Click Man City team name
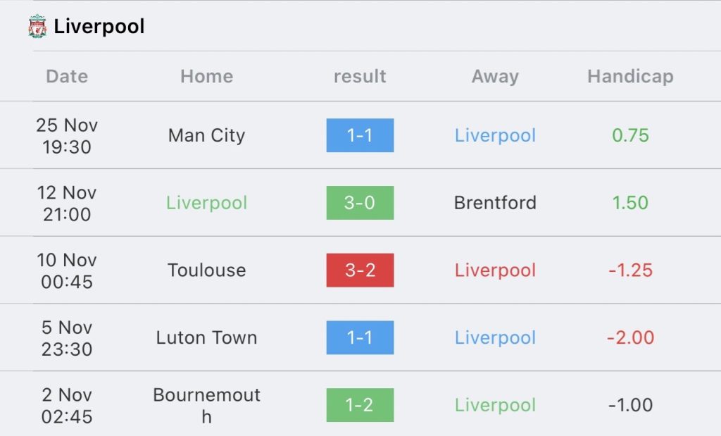The height and width of the screenshot is (436, 721). tap(206, 136)
